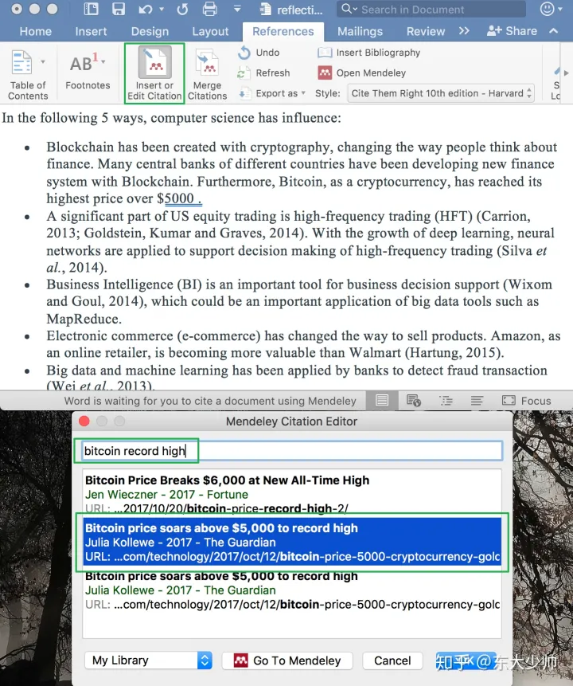Expand the Footnotes dropdown arrow
573x686 pixels.
tap(103, 62)
